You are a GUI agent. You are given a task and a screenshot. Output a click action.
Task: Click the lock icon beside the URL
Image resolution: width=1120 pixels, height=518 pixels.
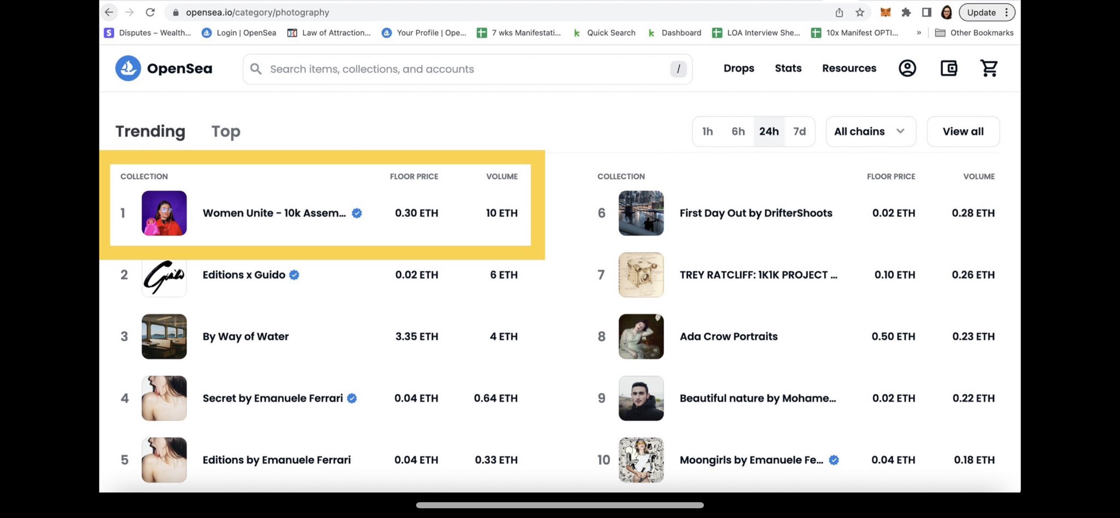click(176, 12)
